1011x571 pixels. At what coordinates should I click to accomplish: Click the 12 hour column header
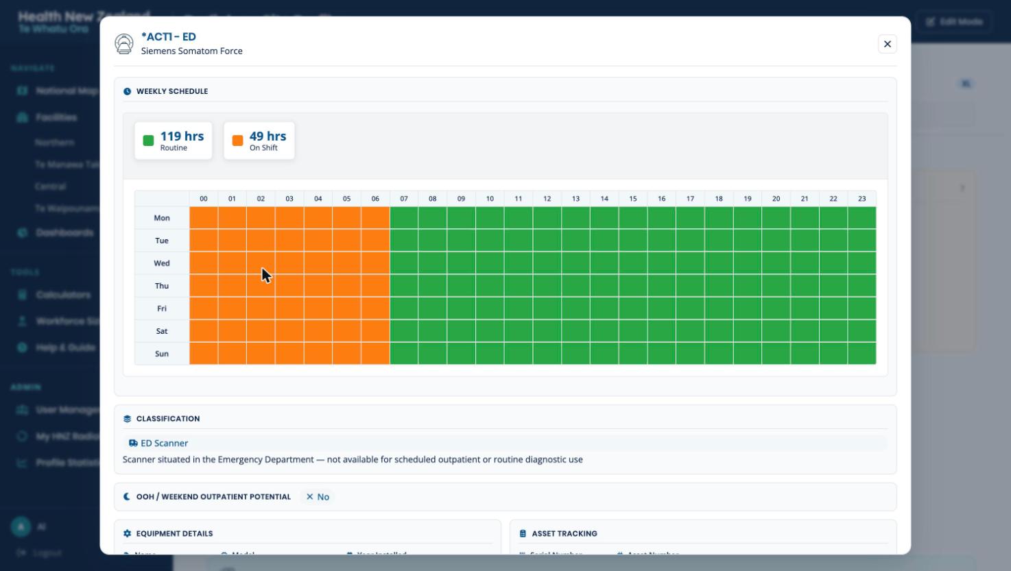tap(547, 199)
